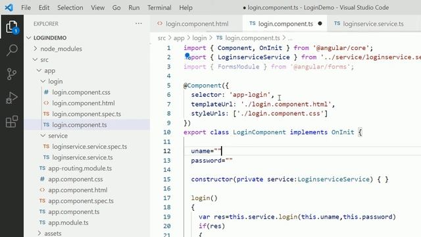The image size is (421, 237).
Task: Click the EXPLORER panel title
Action: pos(46,24)
